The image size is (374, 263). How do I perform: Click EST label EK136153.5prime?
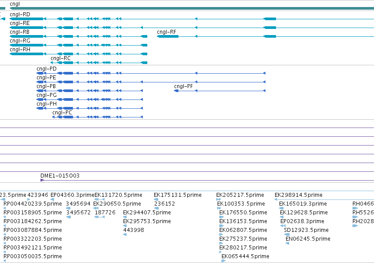click(243, 222)
